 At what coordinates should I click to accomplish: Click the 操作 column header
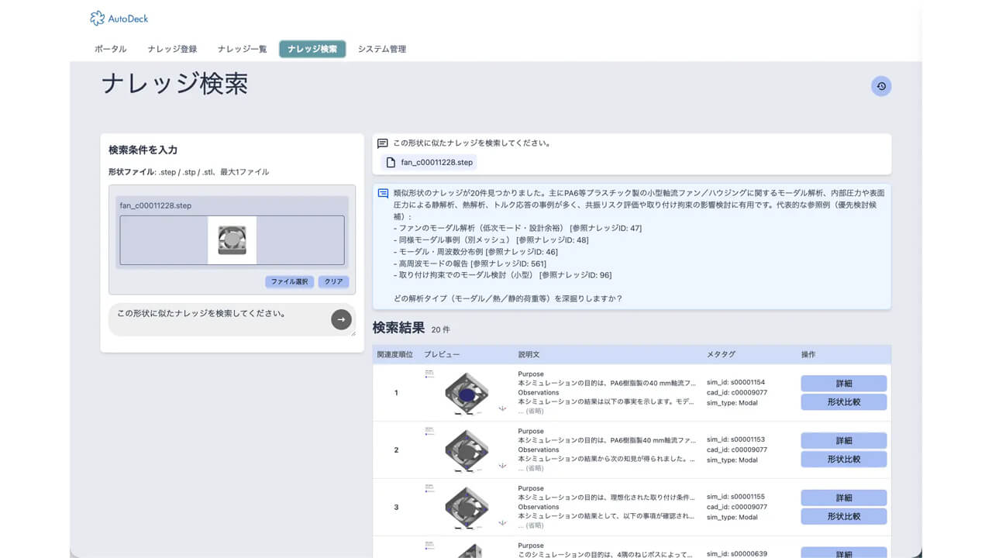808,354
